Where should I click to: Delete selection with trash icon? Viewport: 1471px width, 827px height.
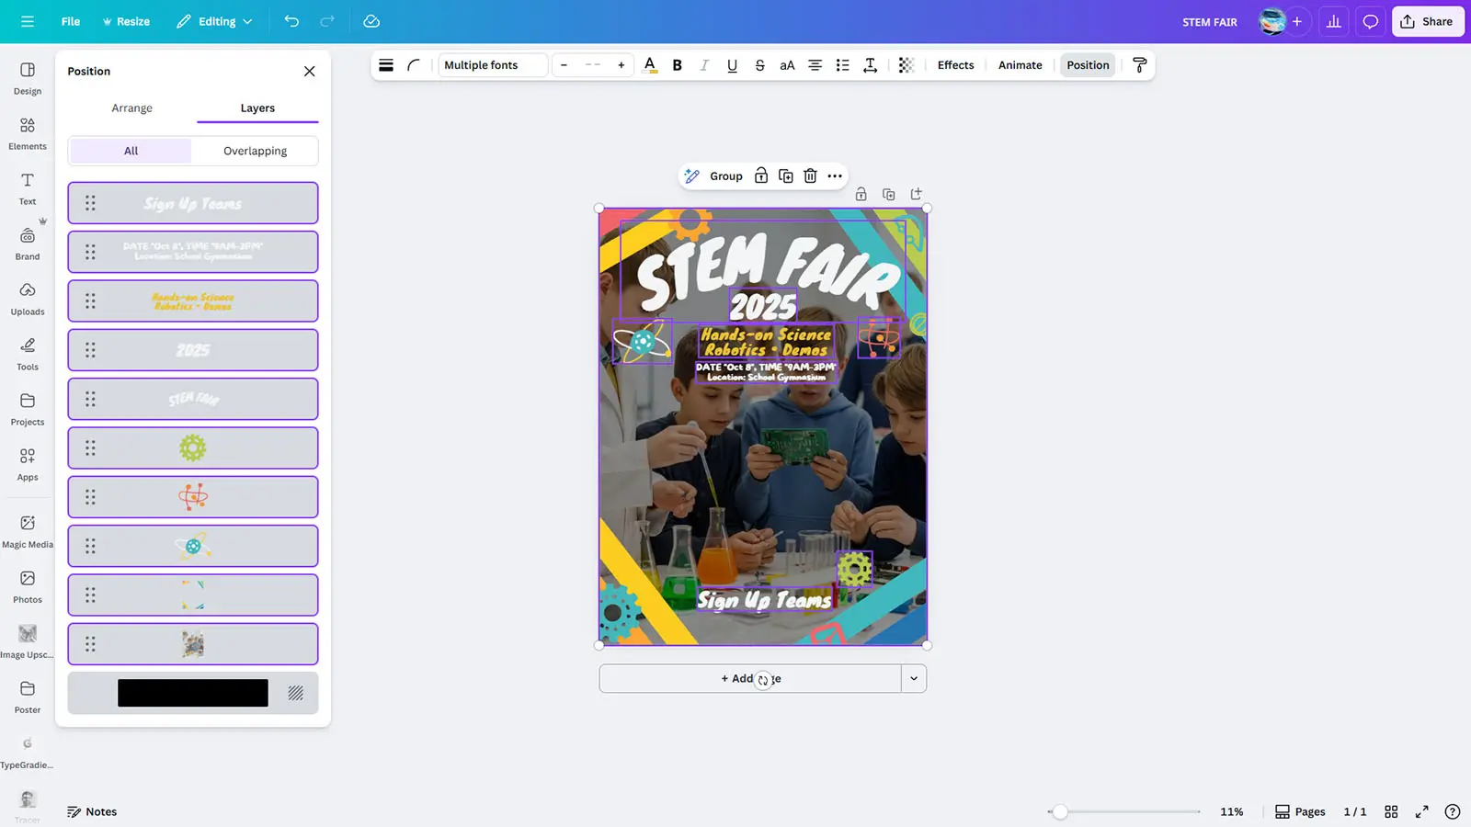810,176
